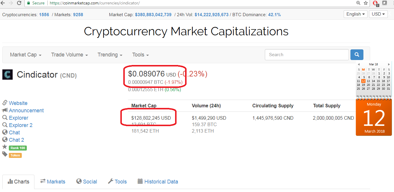Open the Announcement link
This screenshot has height=192, width=394.
(26, 111)
